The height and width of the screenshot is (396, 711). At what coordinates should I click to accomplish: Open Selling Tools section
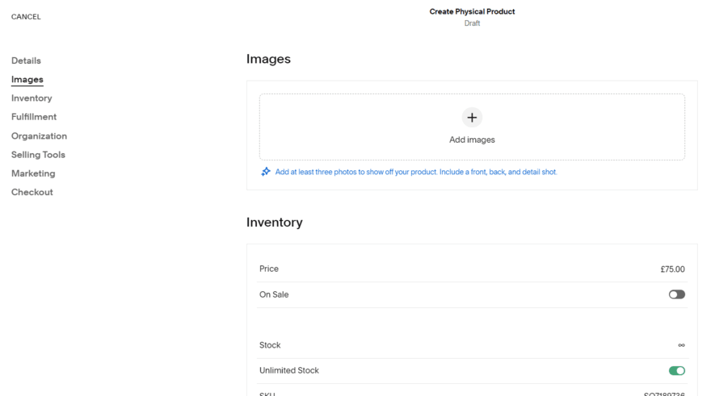coord(38,155)
